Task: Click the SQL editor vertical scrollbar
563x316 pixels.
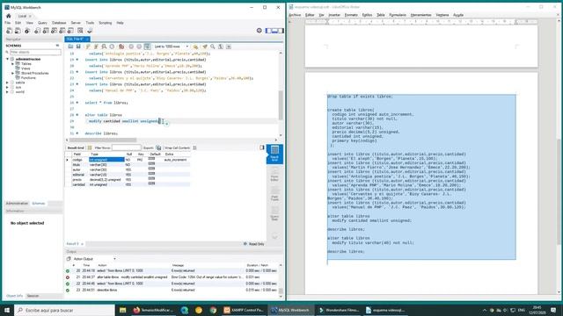Action: point(281,105)
